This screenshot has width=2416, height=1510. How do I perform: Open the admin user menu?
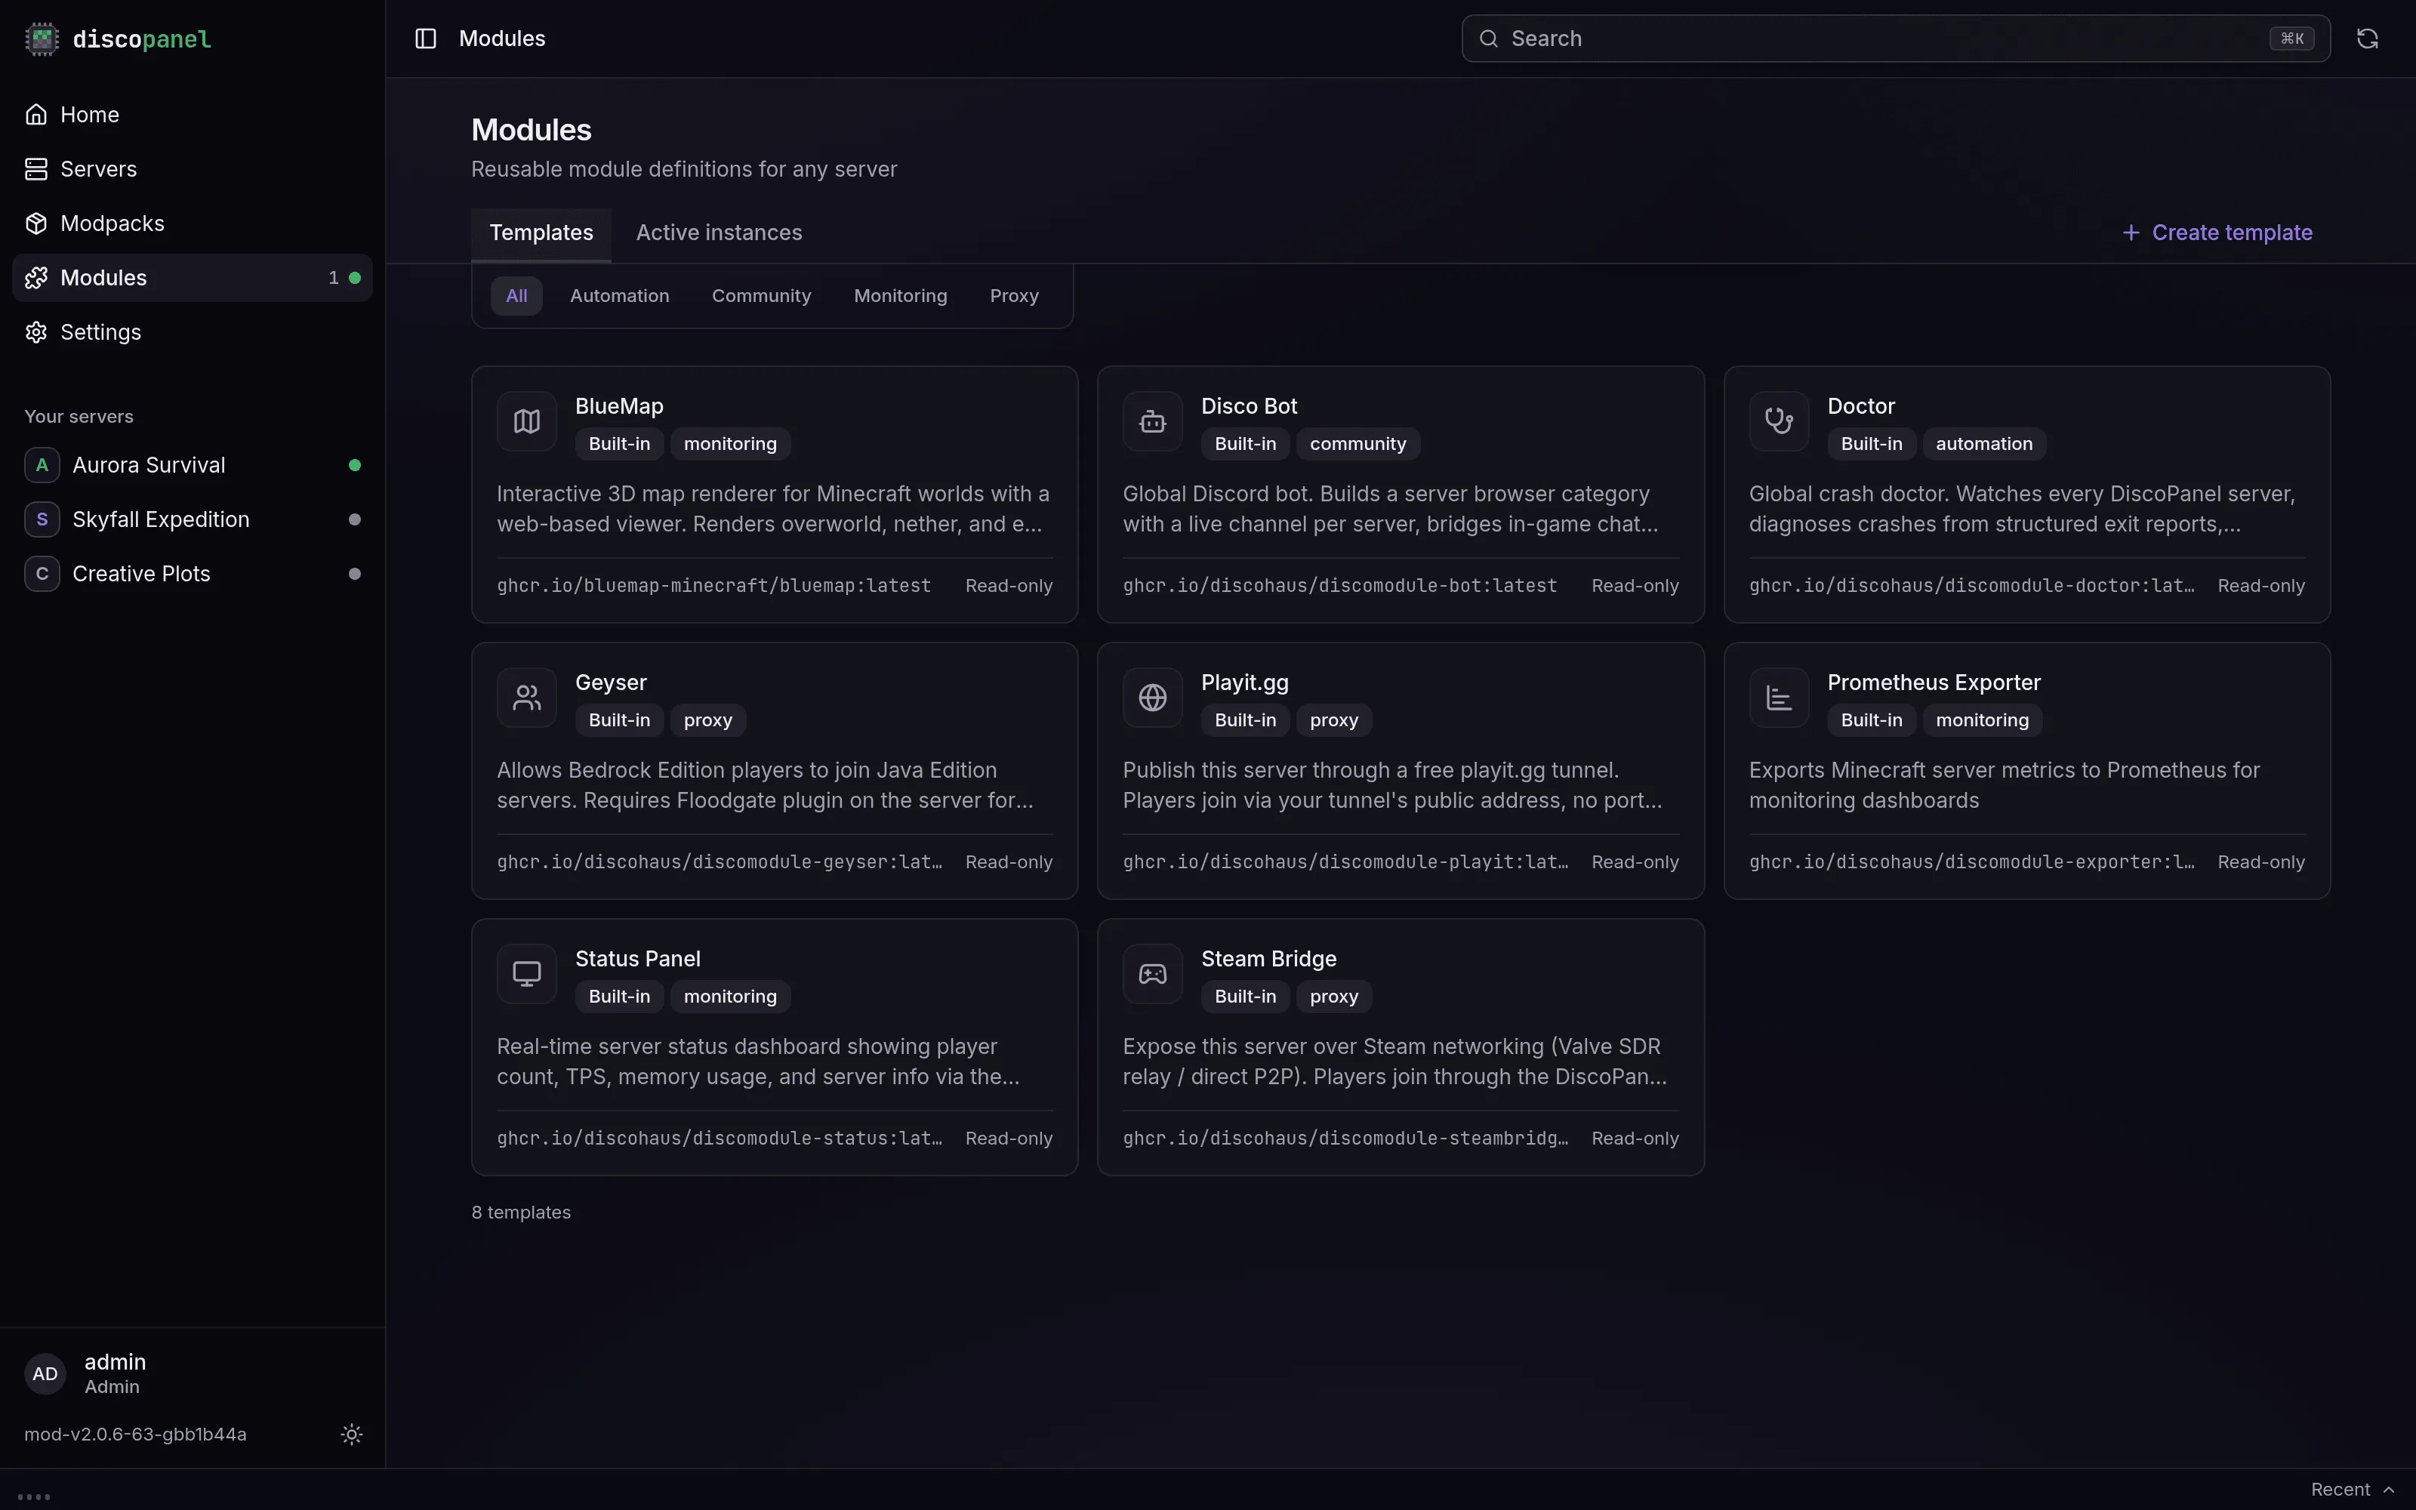(x=192, y=1373)
